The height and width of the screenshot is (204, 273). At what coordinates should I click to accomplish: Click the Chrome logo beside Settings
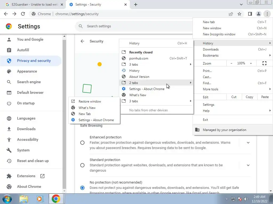[9, 26]
